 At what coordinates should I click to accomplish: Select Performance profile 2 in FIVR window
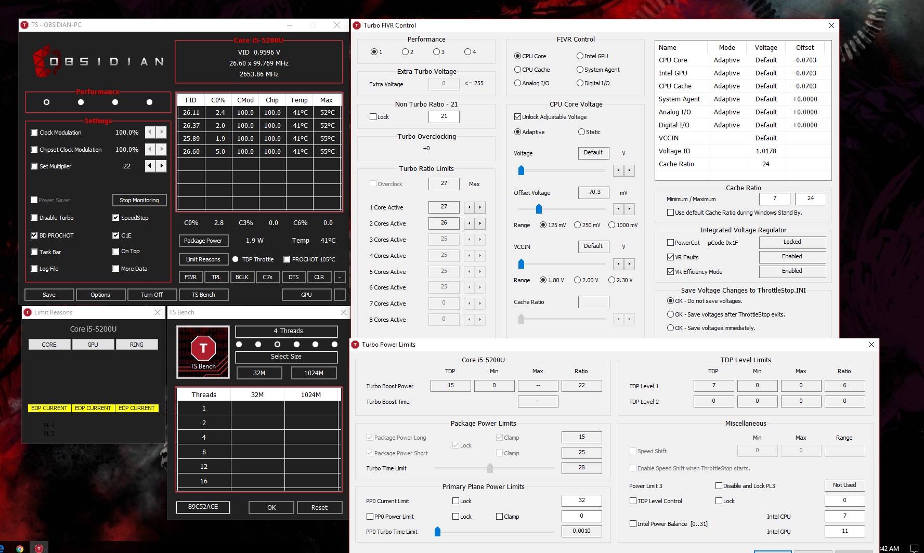[x=405, y=52]
